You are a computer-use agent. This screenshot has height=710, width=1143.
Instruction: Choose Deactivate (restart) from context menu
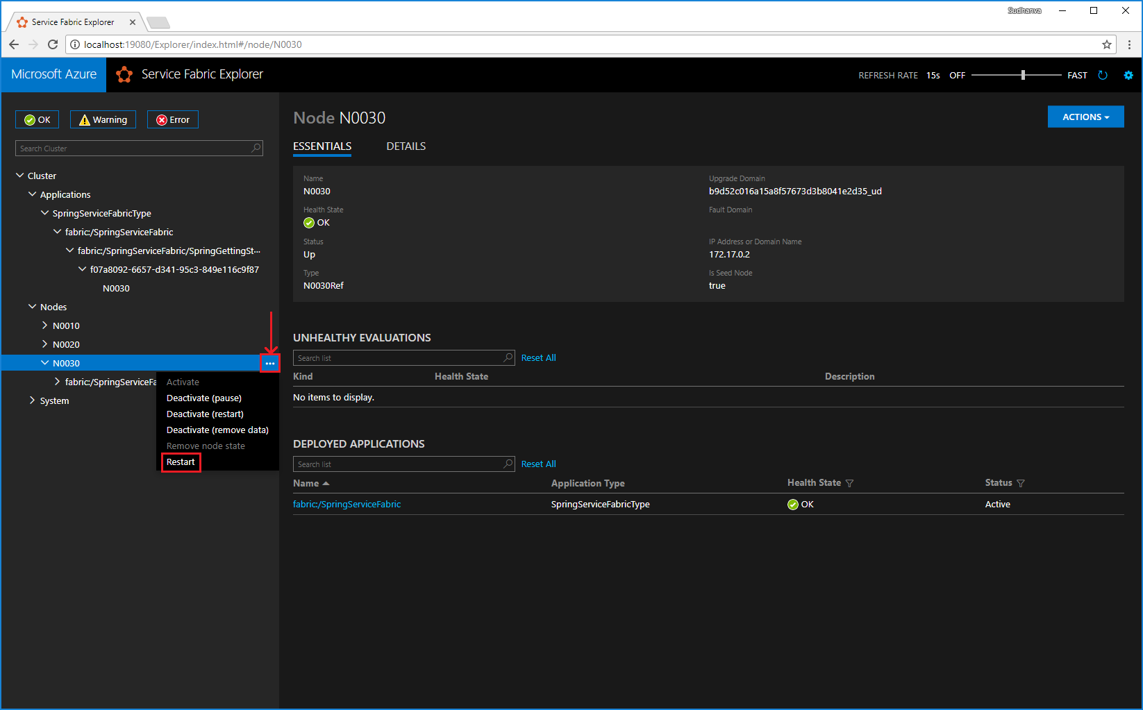coord(205,414)
